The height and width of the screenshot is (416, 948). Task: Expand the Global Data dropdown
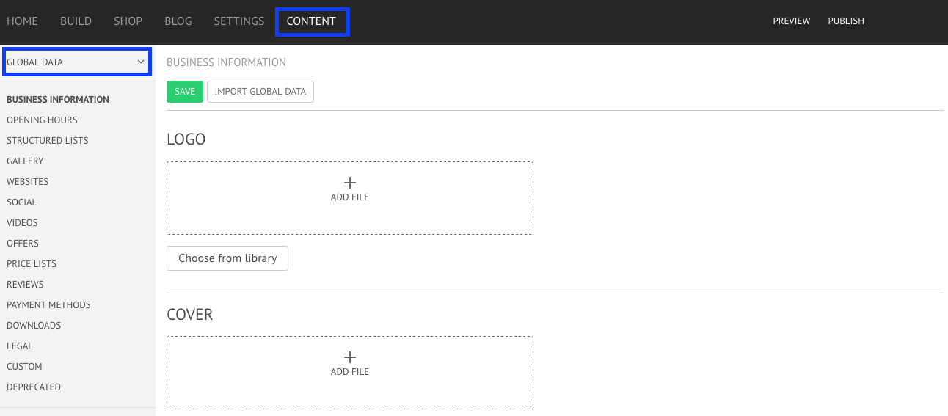[x=77, y=62]
